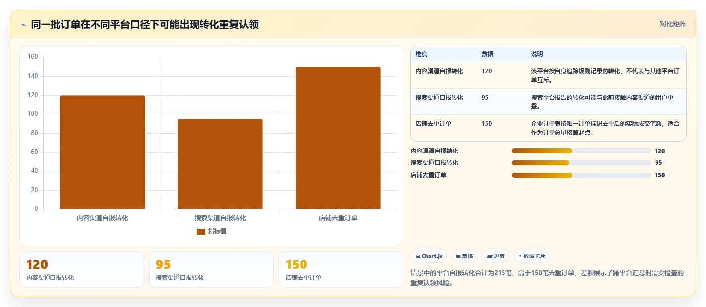Viewport: 706px width, 307px height.
Task: Click the 95 搜索渠道自报转化 data card
Action: point(211,269)
